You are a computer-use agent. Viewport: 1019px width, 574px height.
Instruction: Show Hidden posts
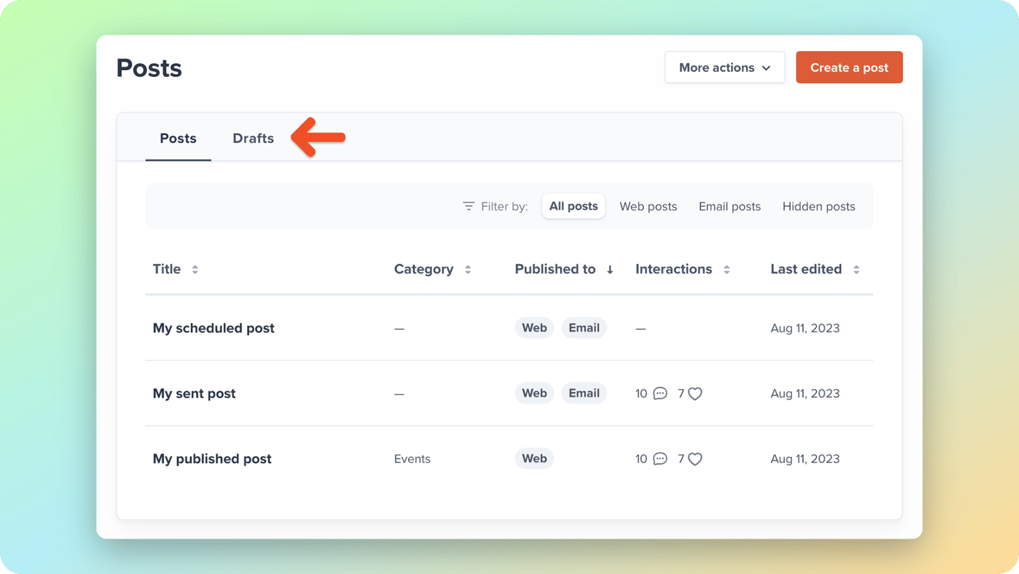coord(818,206)
